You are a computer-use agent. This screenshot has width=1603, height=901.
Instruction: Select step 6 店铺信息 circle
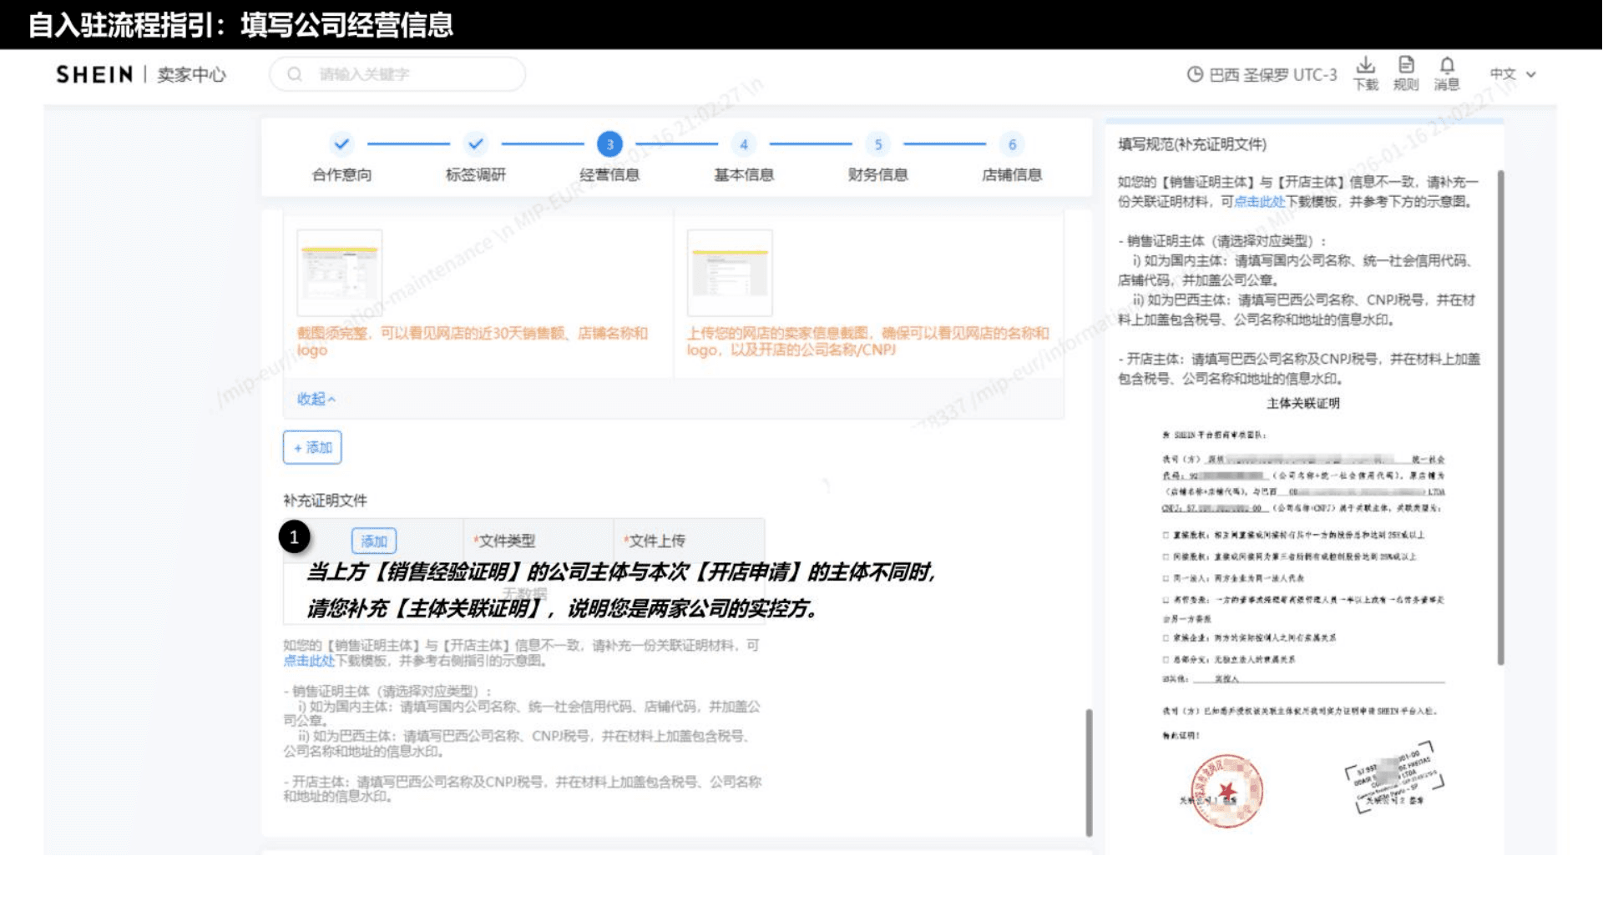pyautogui.click(x=1012, y=144)
